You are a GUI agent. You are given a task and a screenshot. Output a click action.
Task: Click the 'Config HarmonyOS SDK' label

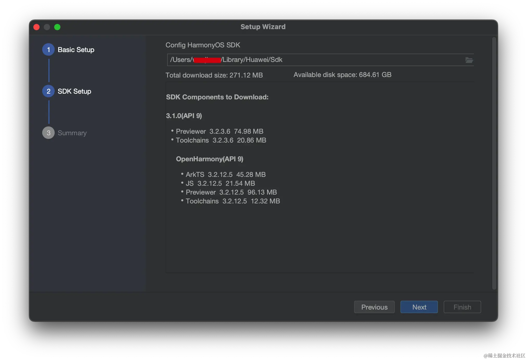(203, 45)
